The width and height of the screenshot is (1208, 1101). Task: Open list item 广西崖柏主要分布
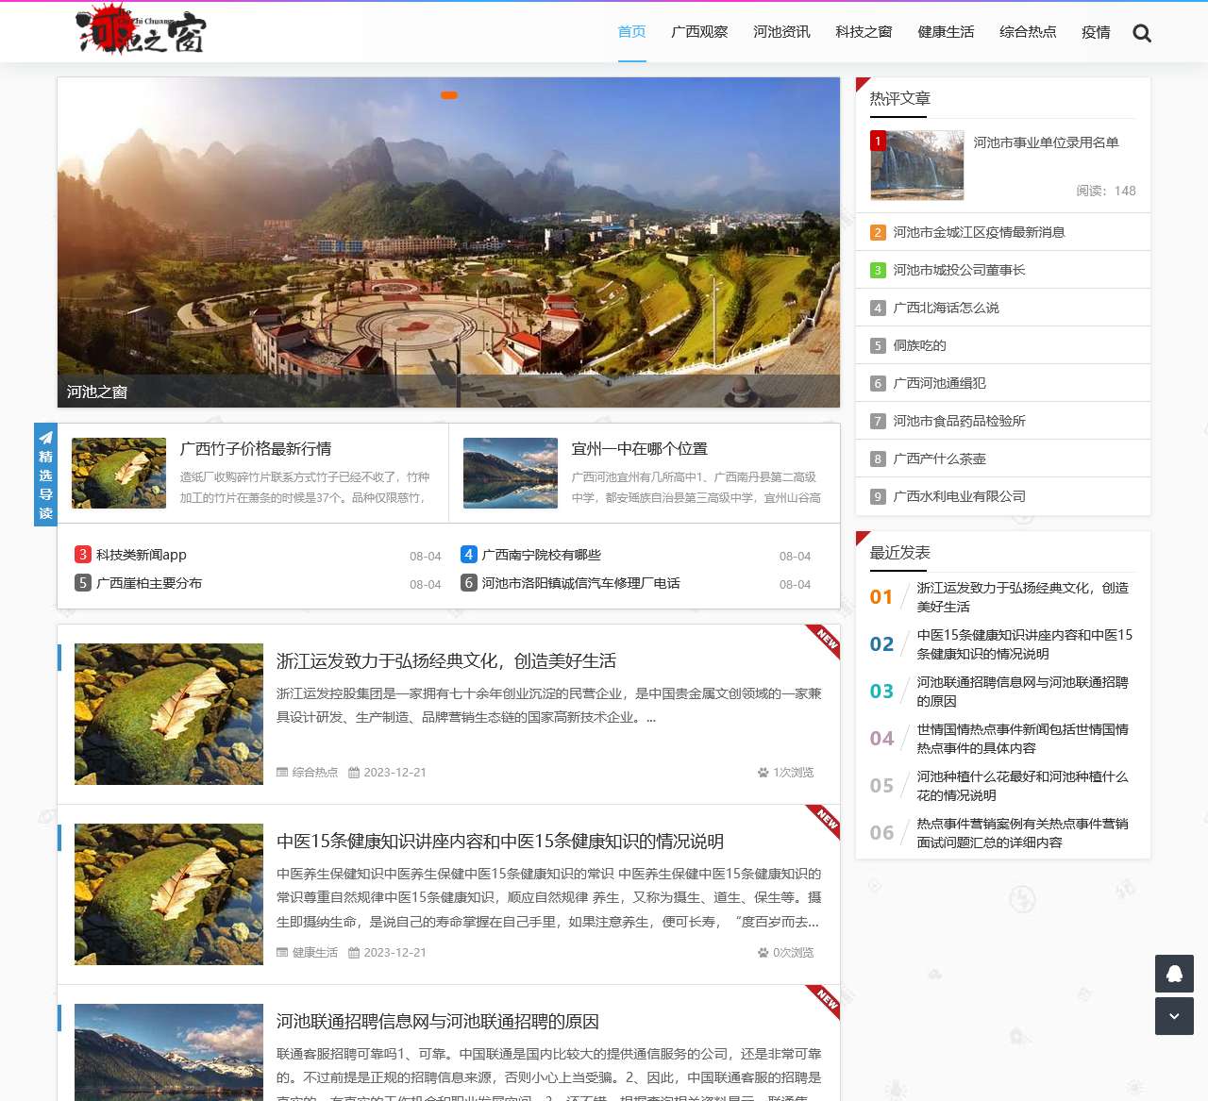pyautogui.click(x=149, y=583)
